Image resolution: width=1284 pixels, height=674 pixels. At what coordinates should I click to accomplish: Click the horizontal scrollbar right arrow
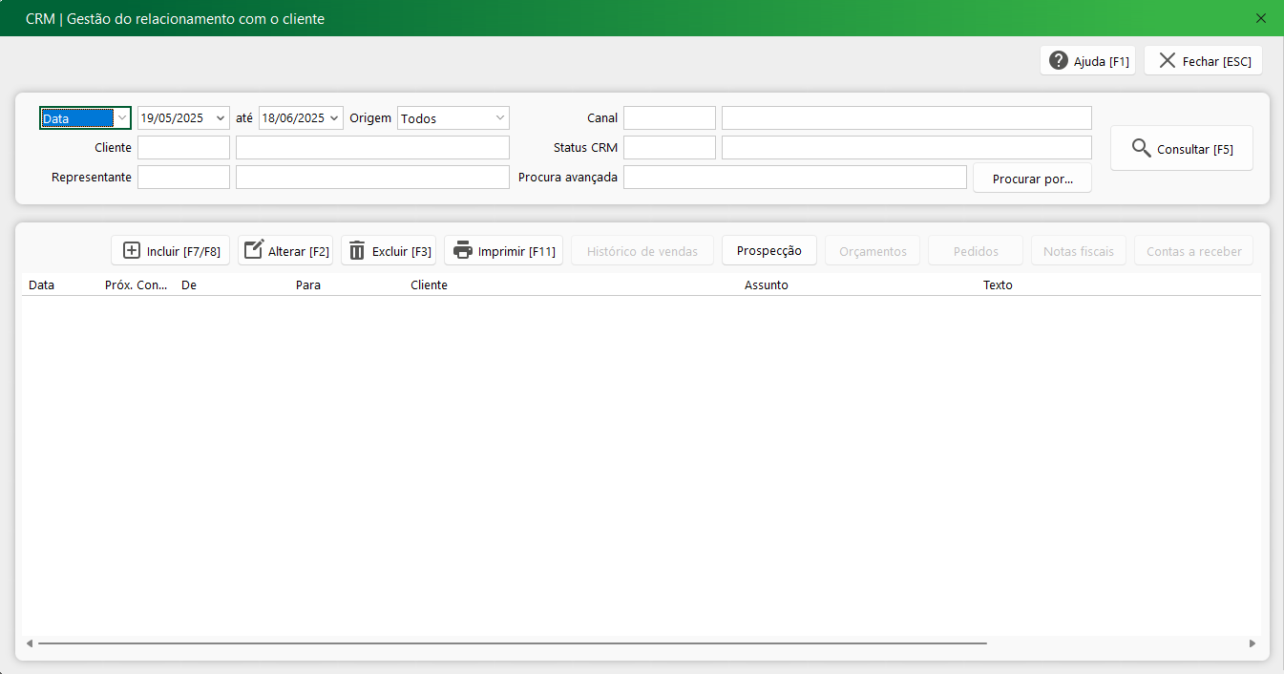(x=1252, y=644)
